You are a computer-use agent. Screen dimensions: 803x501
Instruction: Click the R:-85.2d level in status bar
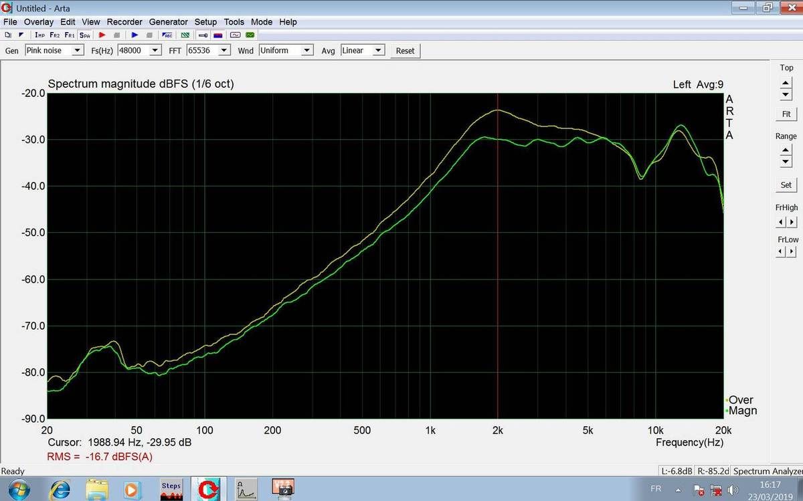[713, 472]
